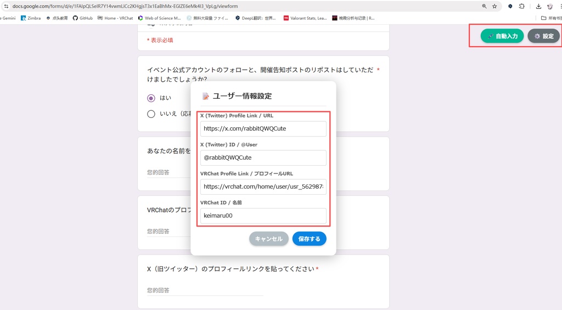Click the X profile link answer field
562x310 pixels.
tap(205, 290)
